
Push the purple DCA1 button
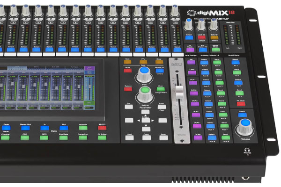pyautogui.click(x=193, y=83)
